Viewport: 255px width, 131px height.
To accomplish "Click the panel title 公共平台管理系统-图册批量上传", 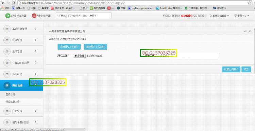I will (x=67, y=31).
